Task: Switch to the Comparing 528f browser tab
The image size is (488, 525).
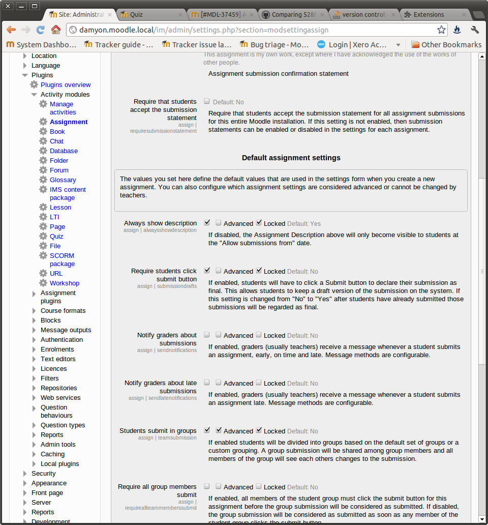Action: coord(293,14)
